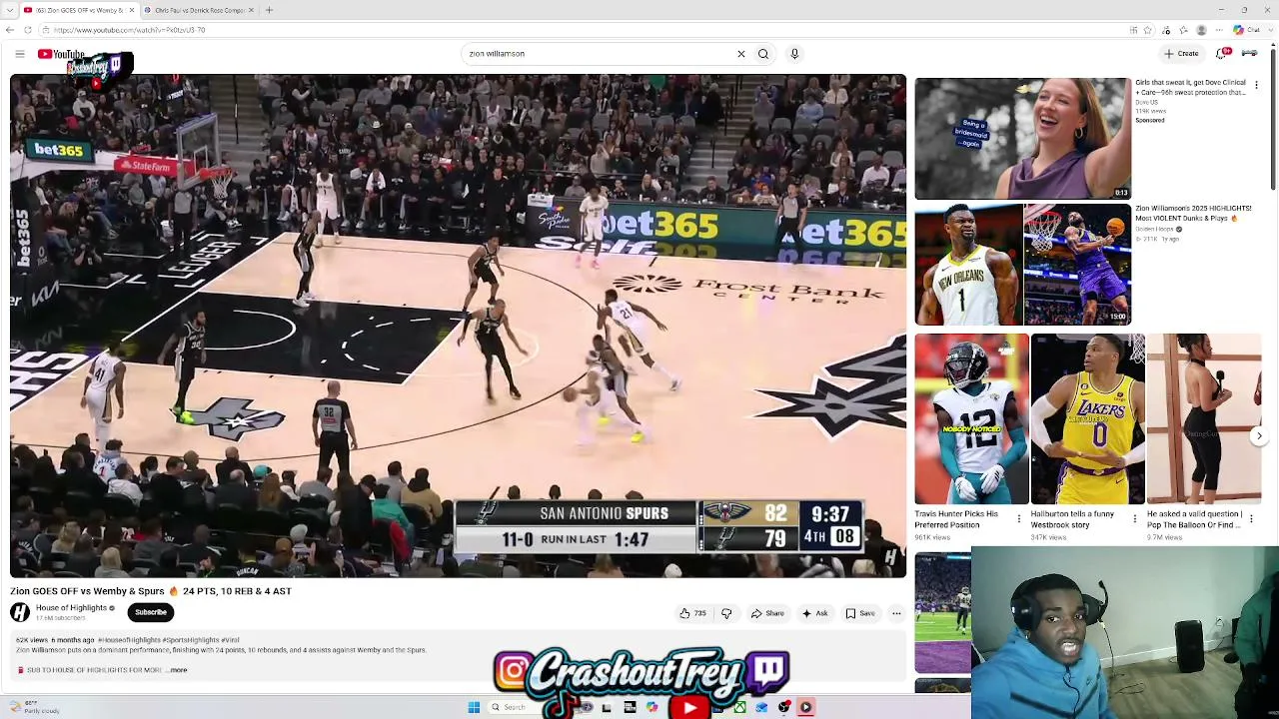Open Zion Williamson's 2025 HIGHLIGHTS video thumbnail
Viewport: 1279px width, 719px height.
1022,265
